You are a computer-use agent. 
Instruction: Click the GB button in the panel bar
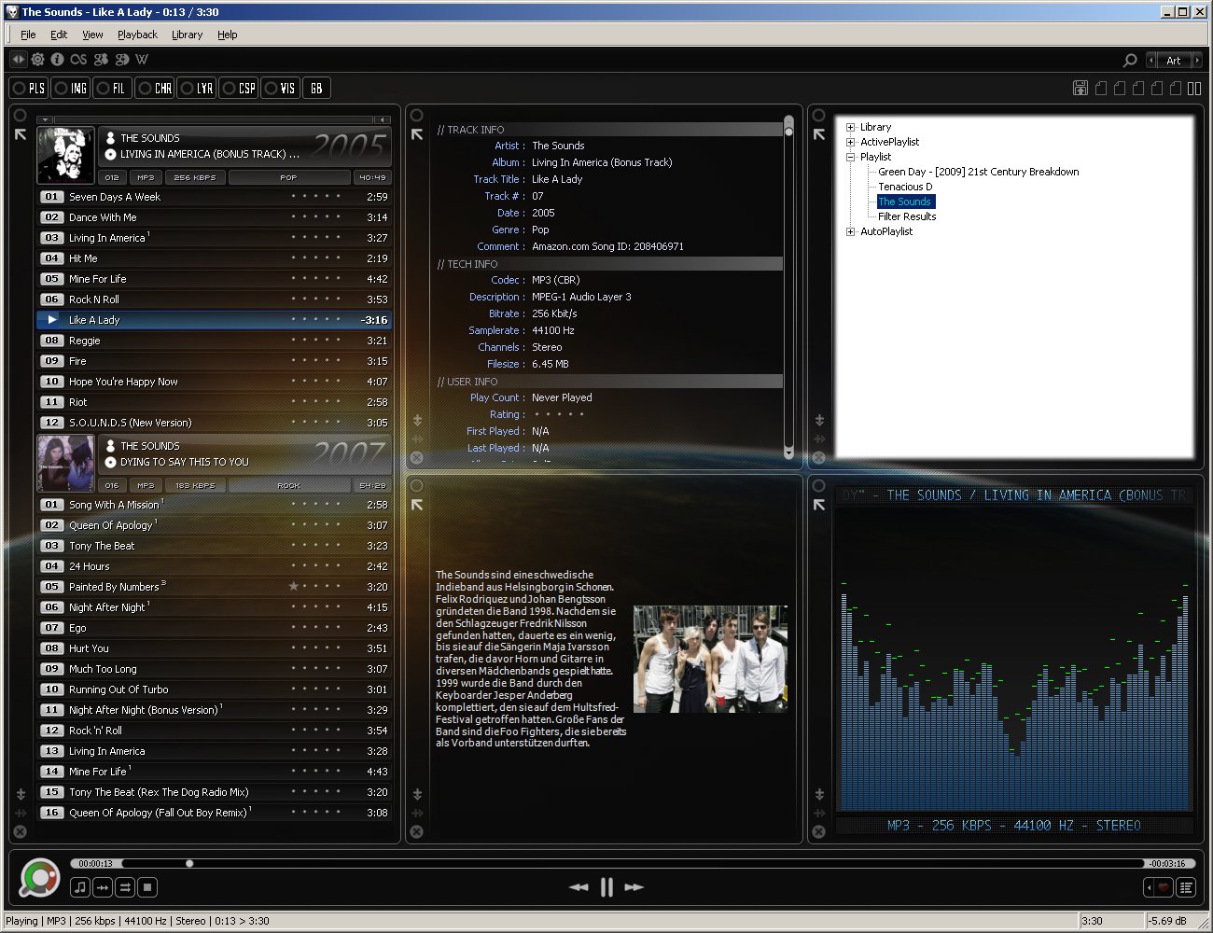pyautogui.click(x=316, y=88)
